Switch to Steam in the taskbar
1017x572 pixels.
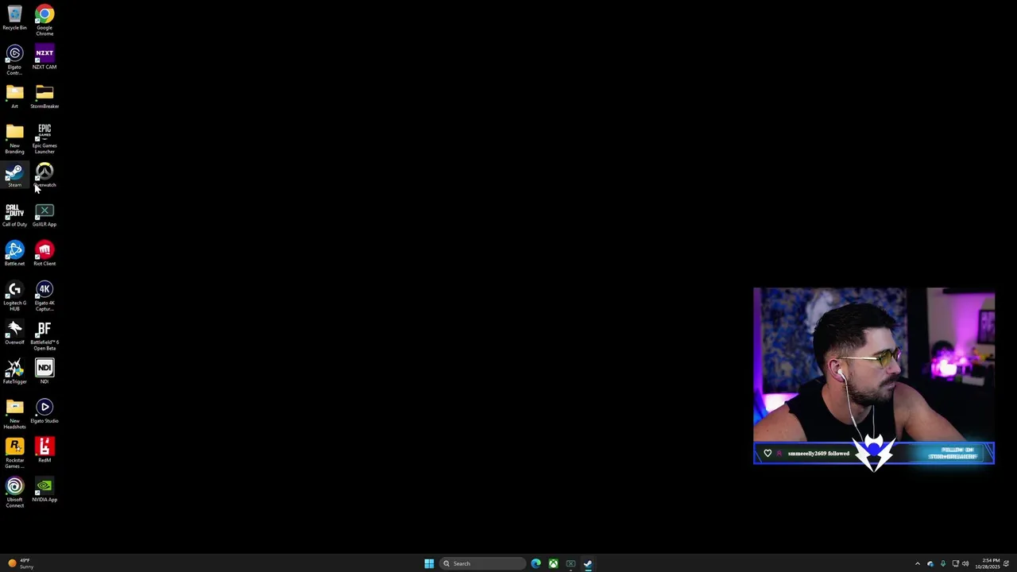(588, 563)
